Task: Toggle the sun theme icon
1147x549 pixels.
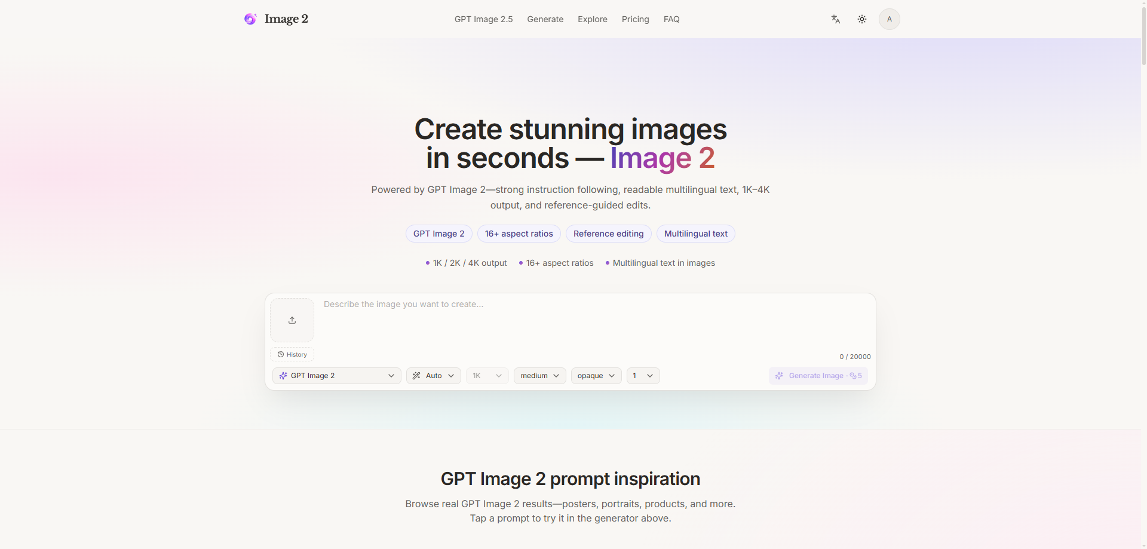Action: [x=862, y=19]
